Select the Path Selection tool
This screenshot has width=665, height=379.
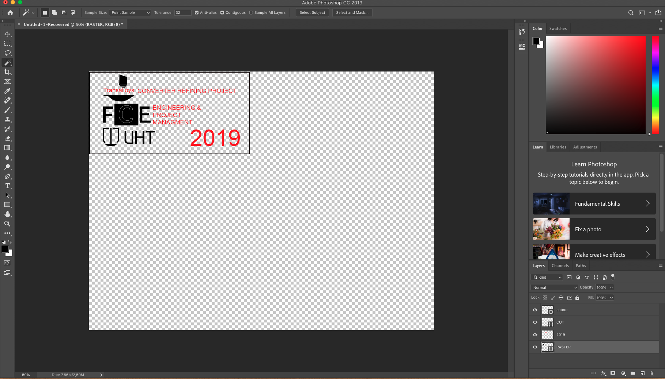[7, 195]
